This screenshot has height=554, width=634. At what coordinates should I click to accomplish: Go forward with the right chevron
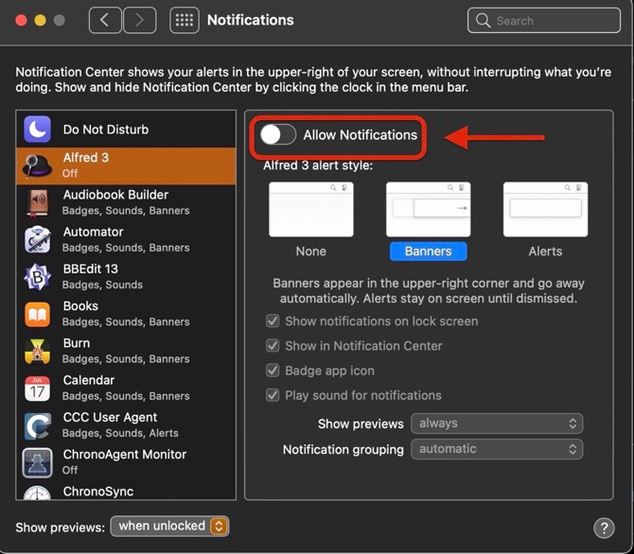[x=139, y=20]
